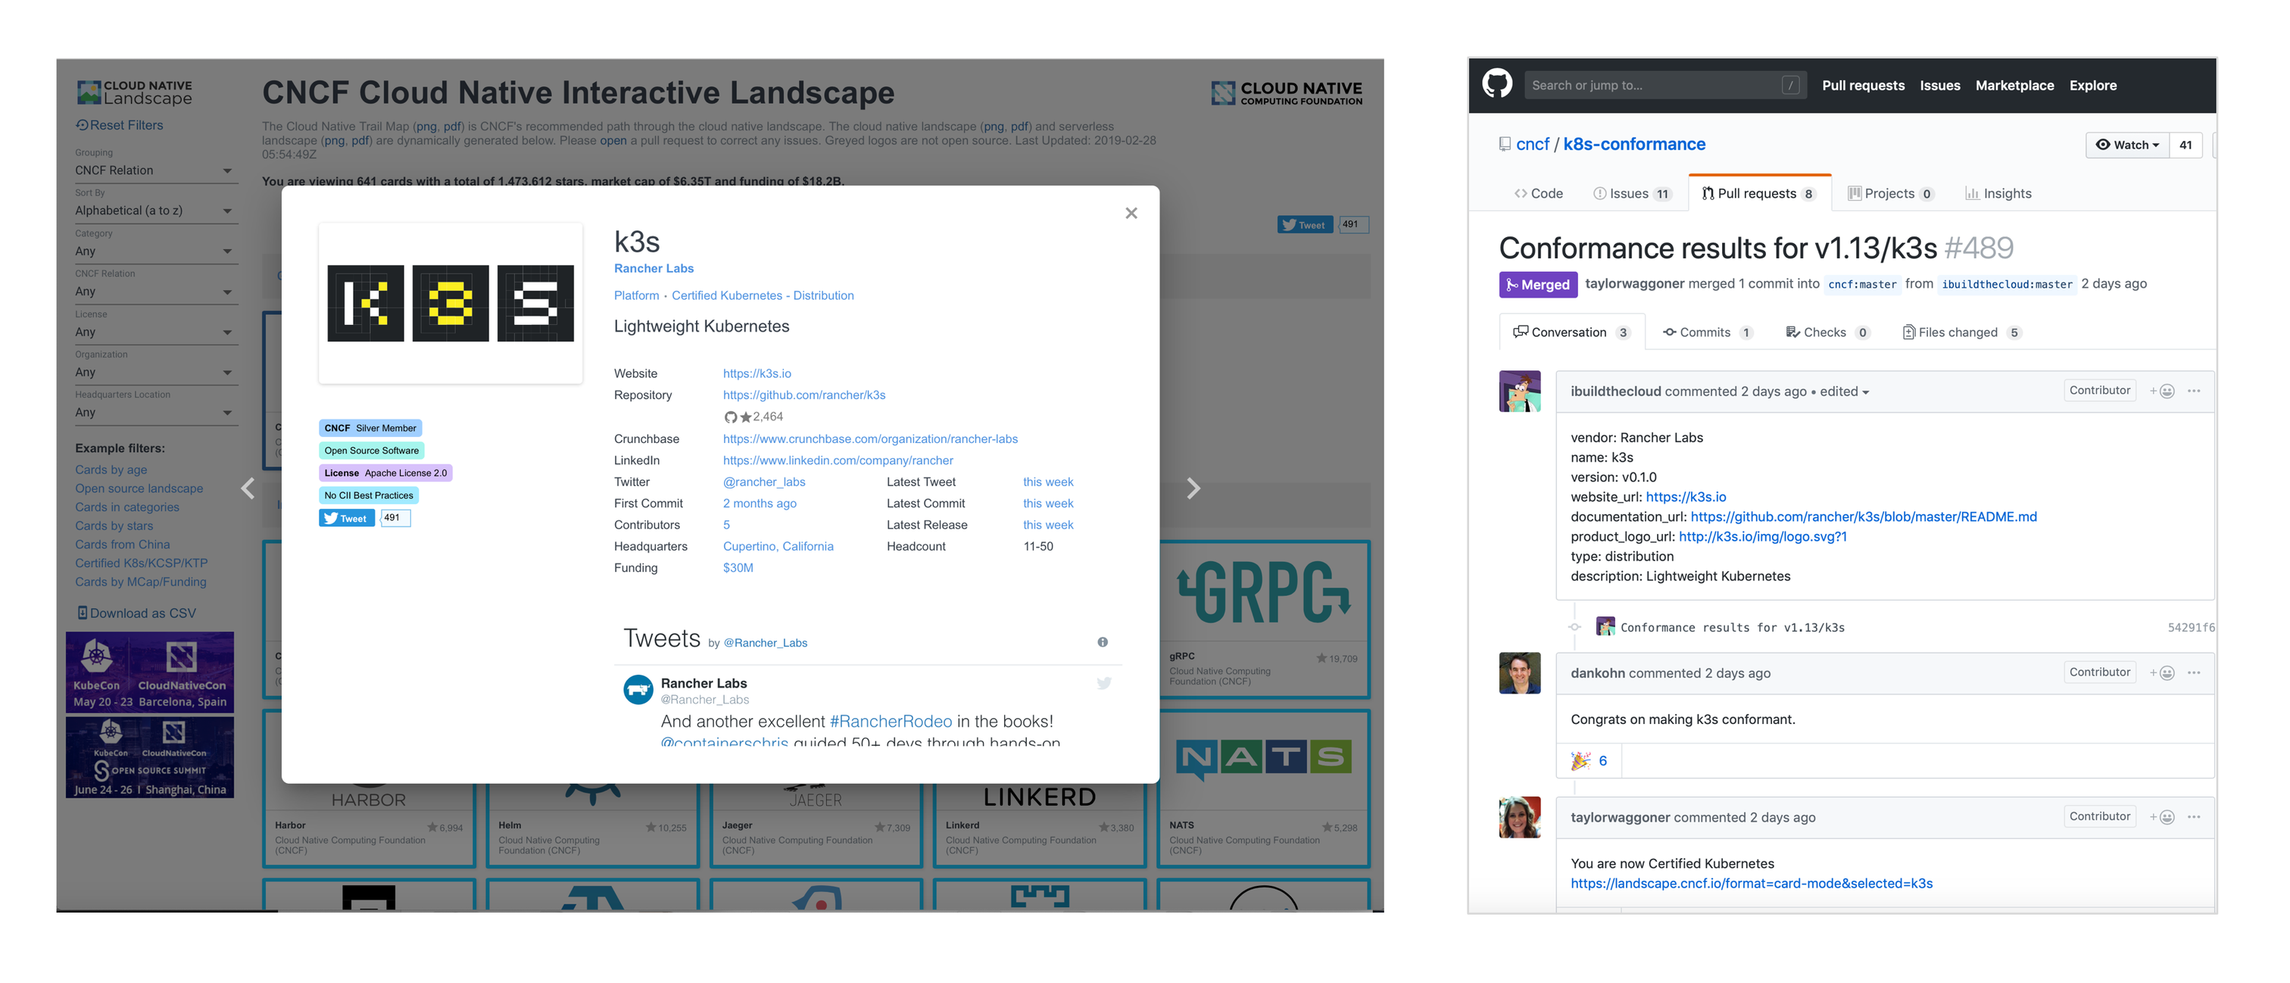The image size is (2290, 983).
Task: Click the party popper reaction with 6
Action: [1589, 761]
